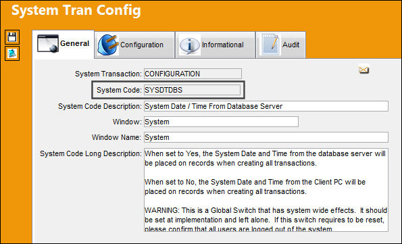Click the 'Window:' label
Screen dimensions: 402x244
click(x=127, y=122)
